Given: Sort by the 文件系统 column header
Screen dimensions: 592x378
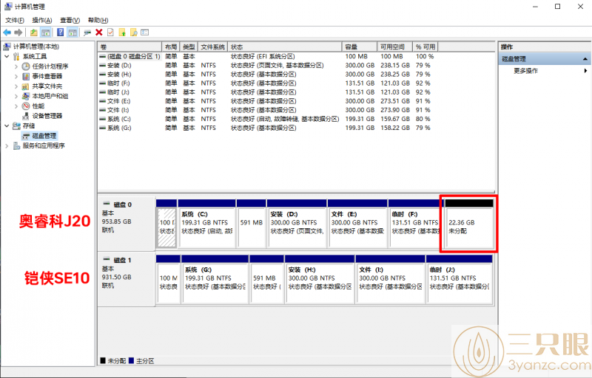Looking at the screenshot, I should tap(212, 47).
